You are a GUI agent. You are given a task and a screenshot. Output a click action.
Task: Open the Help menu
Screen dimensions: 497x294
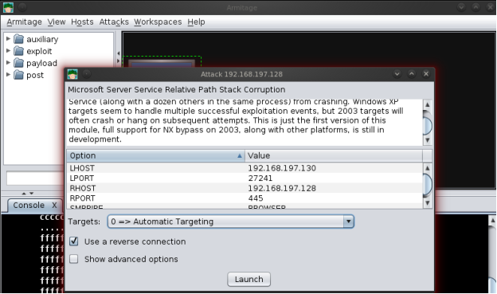click(196, 22)
